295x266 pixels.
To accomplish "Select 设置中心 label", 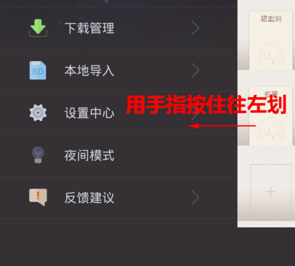I will point(90,113).
